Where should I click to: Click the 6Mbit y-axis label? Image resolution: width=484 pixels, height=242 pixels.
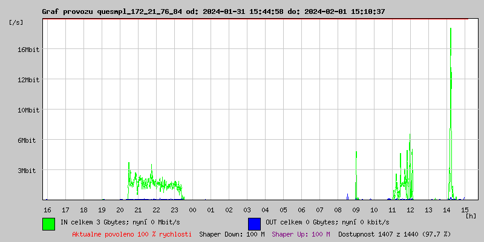tap(27, 140)
